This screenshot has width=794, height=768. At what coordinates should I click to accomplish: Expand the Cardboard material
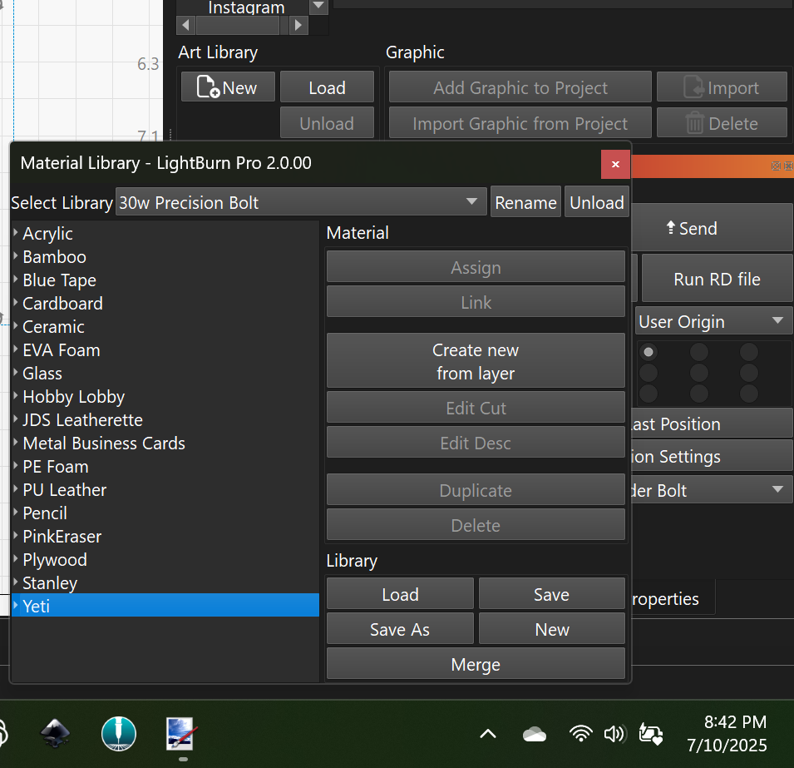pos(16,303)
